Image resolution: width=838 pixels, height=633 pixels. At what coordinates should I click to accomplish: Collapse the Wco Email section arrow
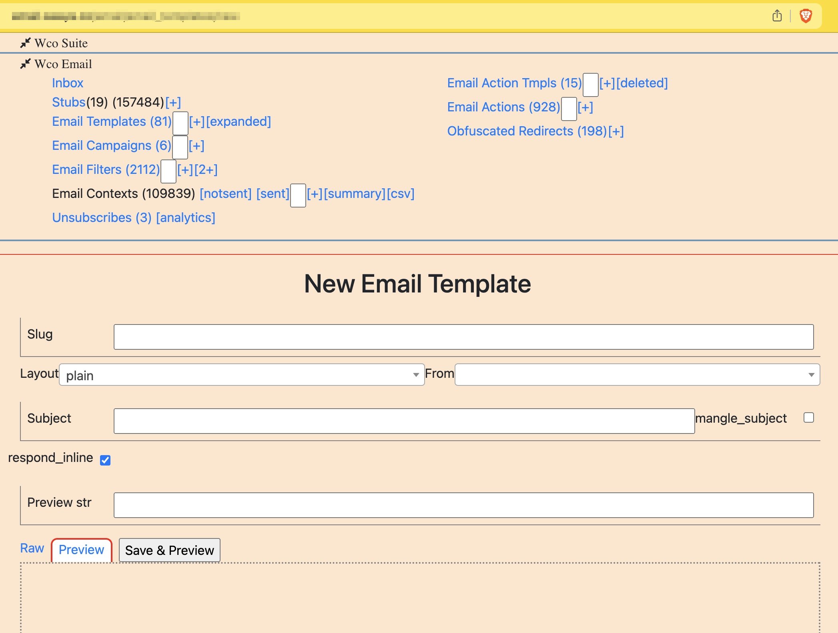point(25,63)
